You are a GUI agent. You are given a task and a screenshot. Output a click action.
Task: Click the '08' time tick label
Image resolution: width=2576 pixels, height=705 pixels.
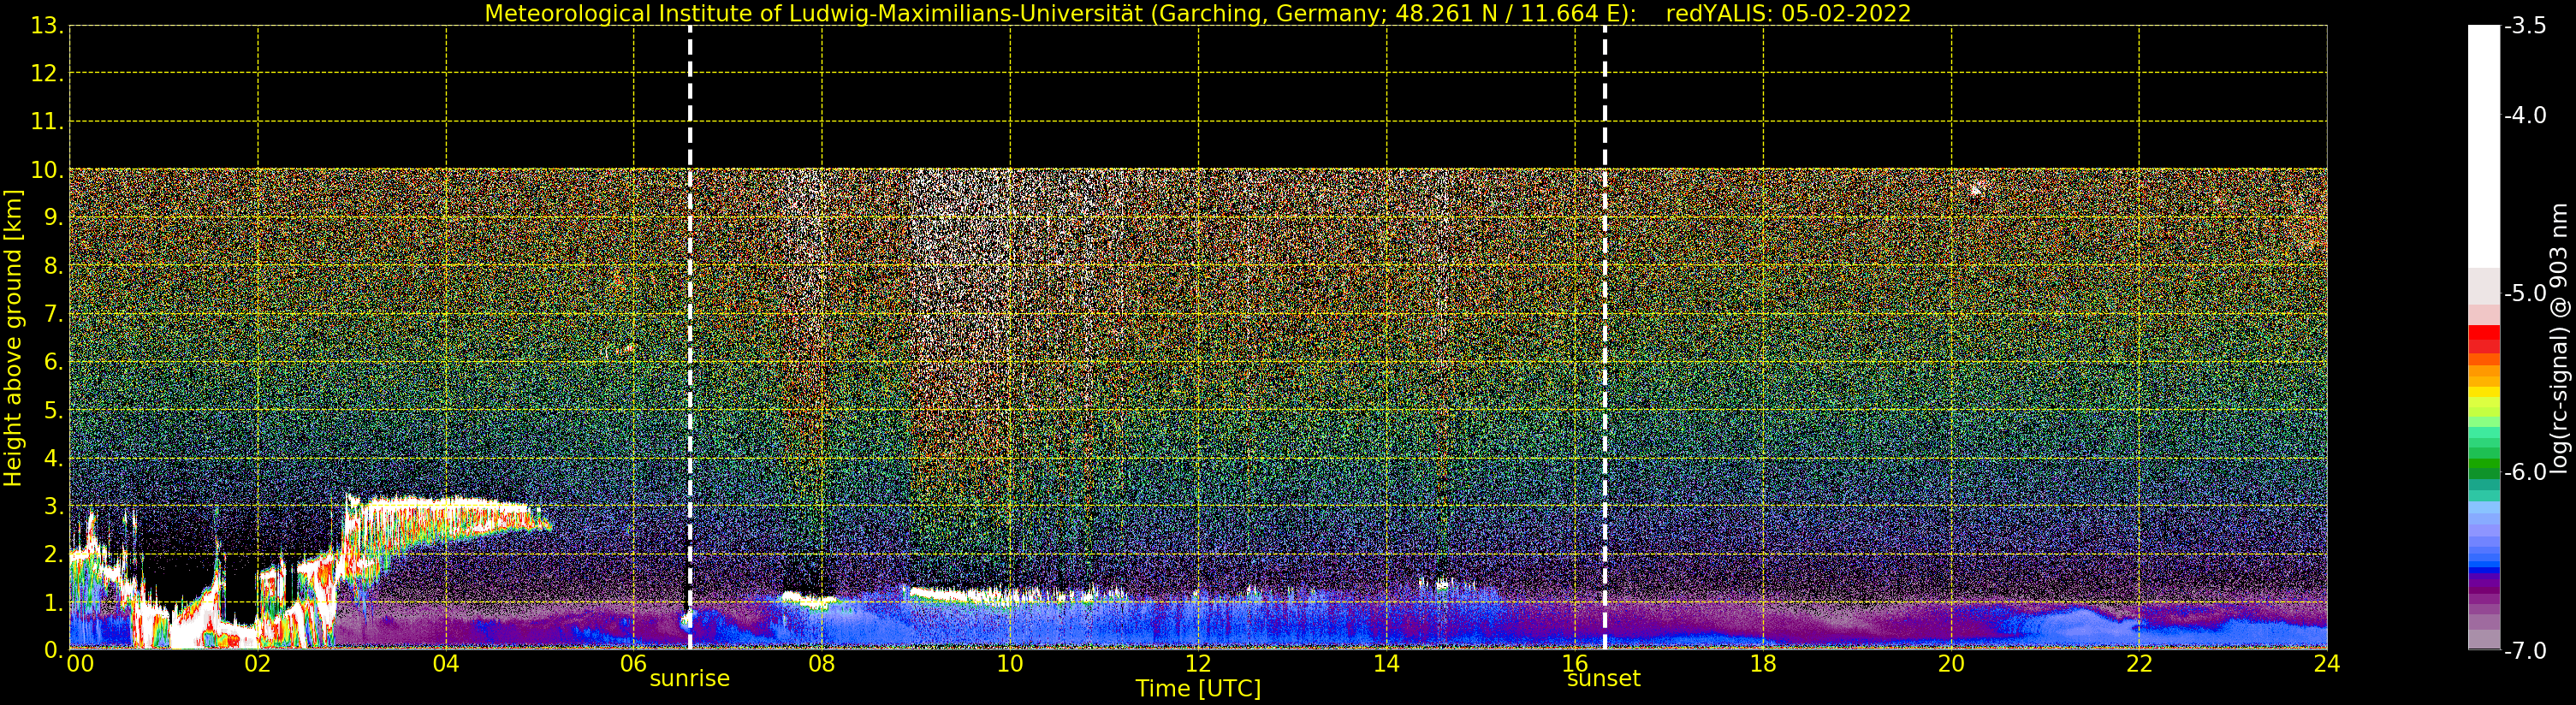coord(822,664)
